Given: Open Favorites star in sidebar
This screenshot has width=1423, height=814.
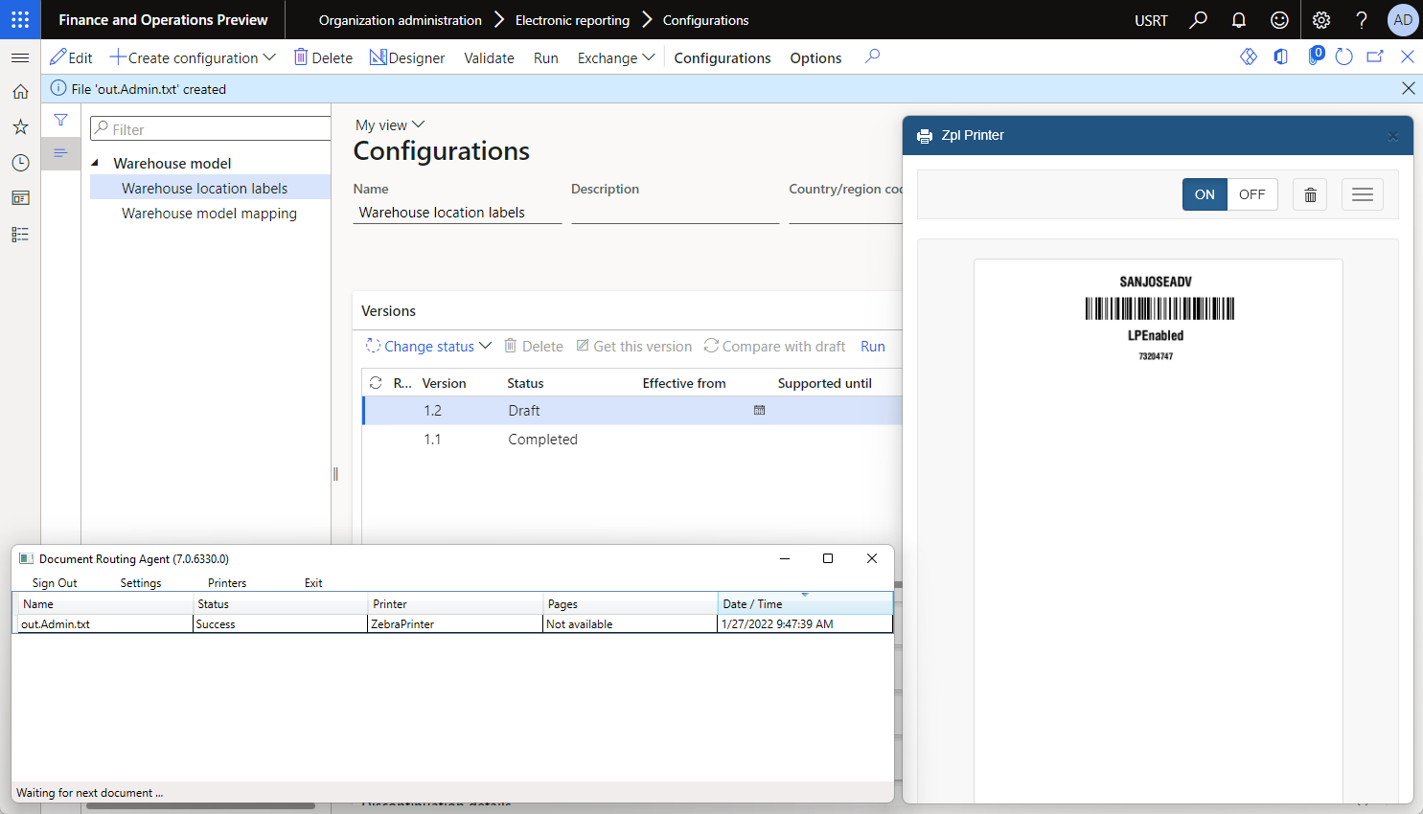Looking at the screenshot, I should 20,126.
